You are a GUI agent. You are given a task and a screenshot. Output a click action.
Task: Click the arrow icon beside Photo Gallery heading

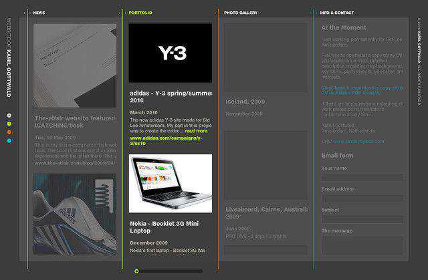[x=214, y=13]
